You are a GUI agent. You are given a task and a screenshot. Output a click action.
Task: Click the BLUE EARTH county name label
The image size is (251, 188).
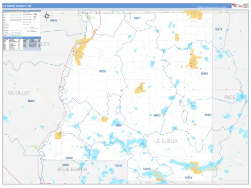pos(72,169)
